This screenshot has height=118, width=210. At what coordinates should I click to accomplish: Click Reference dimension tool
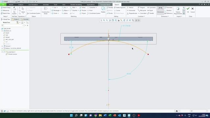click(168, 13)
